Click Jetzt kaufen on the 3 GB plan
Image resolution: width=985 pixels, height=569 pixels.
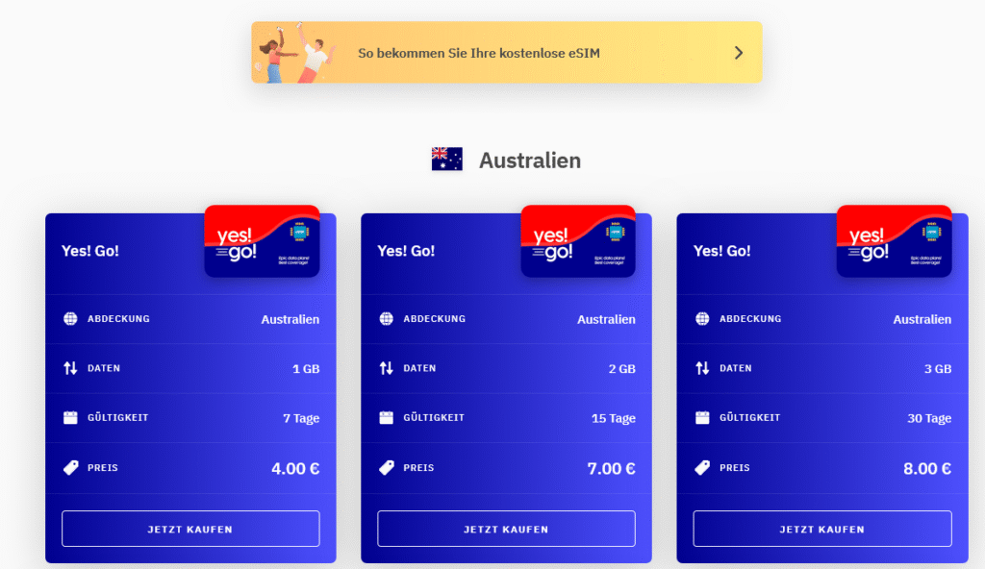click(821, 528)
